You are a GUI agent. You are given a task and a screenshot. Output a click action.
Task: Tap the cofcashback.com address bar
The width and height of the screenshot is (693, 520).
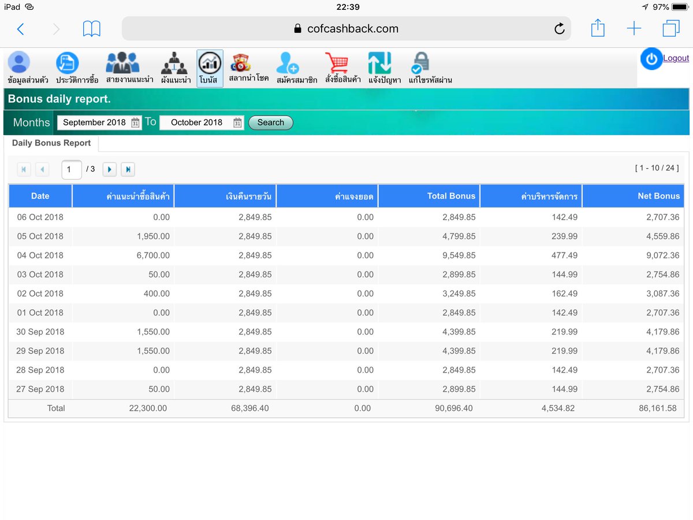346,29
